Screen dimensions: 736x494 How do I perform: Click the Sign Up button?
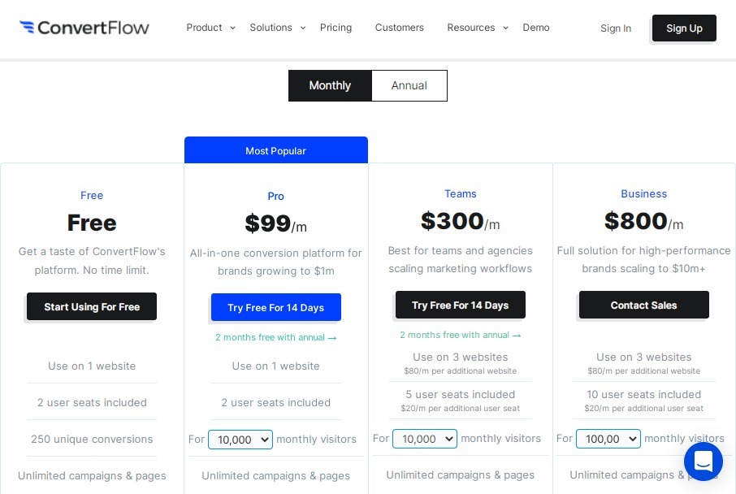coord(684,28)
